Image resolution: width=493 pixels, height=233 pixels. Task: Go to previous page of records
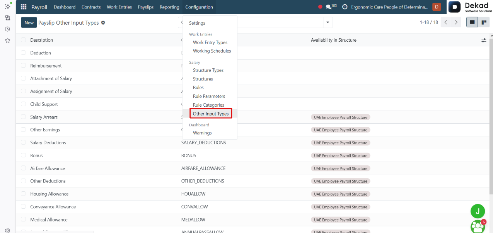click(x=446, y=22)
